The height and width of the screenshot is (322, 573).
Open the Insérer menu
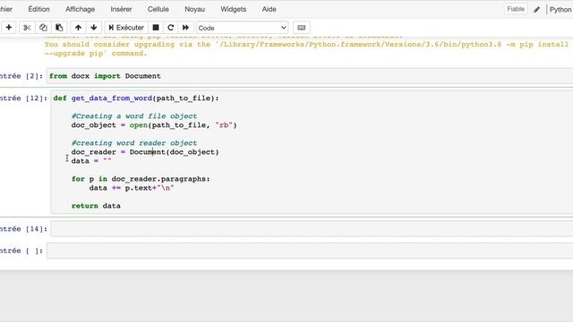coord(121,9)
